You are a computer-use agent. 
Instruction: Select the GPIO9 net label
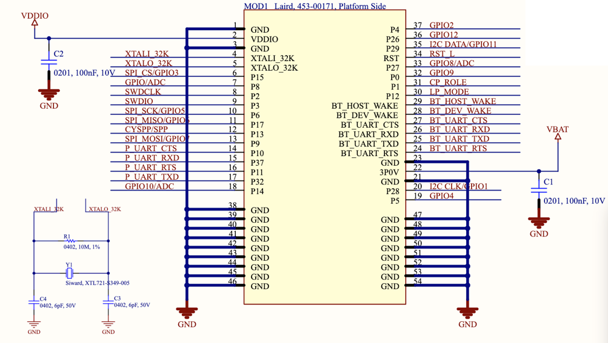pyautogui.click(x=441, y=73)
